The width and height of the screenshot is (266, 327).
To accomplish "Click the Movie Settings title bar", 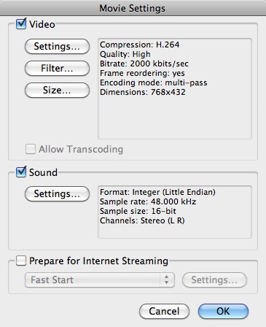I will (x=133, y=8).
